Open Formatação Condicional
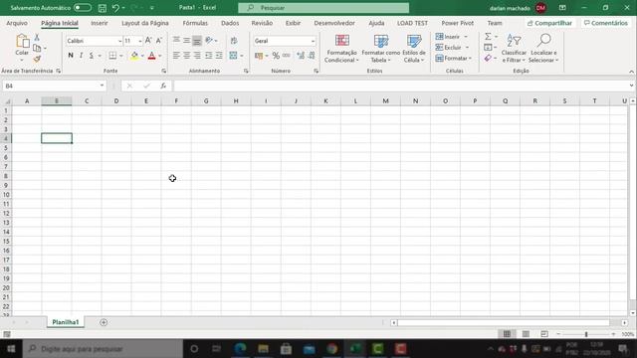 (341, 49)
